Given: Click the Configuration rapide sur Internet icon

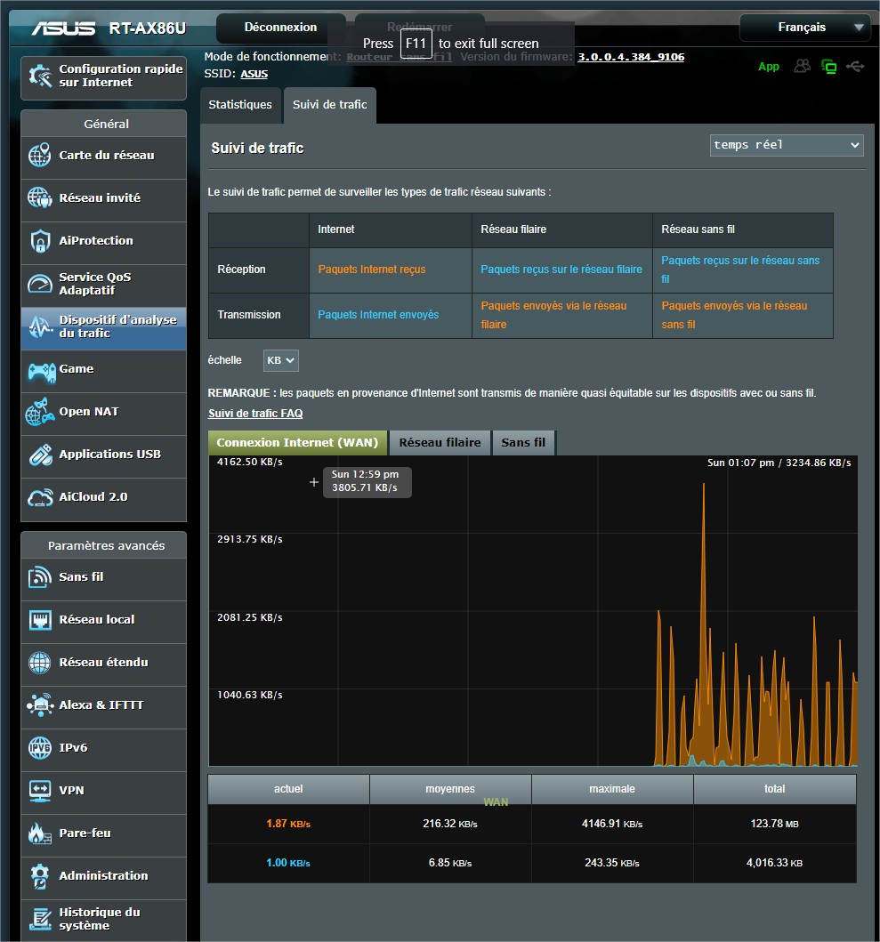Looking at the screenshot, I should click(x=40, y=76).
